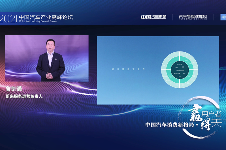The width and height of the screenshot is (226, 150).
Task: Click the 用户者 text in the emblem
Action: coord(211,114)
